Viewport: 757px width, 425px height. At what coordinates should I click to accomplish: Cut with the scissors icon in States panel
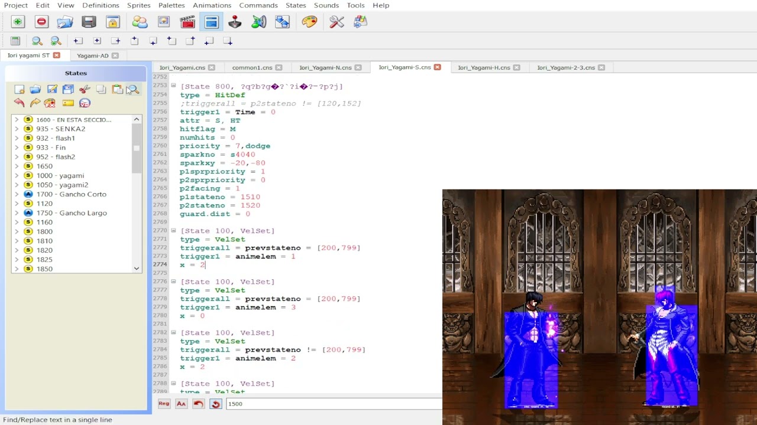[x=85, y=89]
